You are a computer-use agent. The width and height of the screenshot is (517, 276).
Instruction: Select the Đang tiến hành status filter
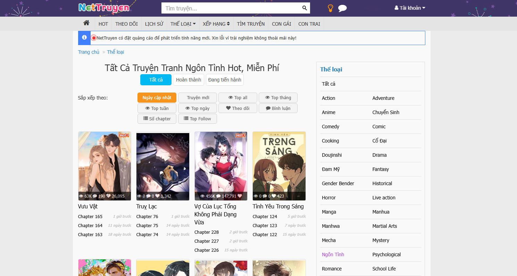(x=225, y=80)
